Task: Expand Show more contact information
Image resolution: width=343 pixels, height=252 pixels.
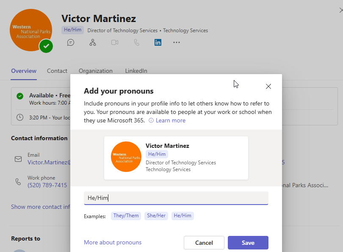Action: (40, 207)
